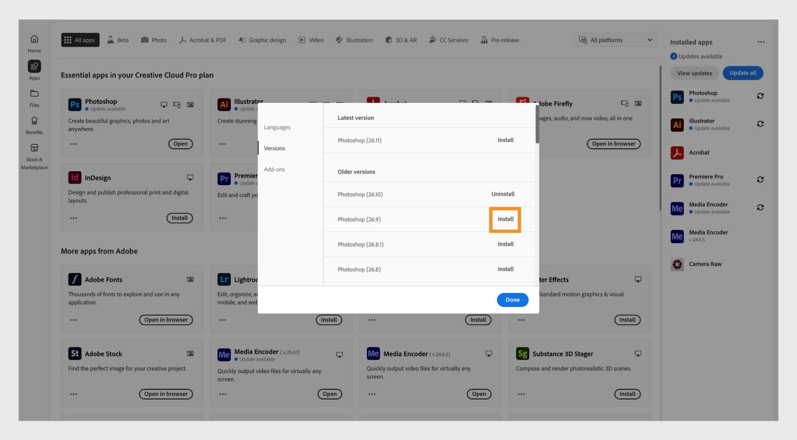Install Photoshop (26.8.1)
Image resolution: width=797 pixels, height=440 pixels.
coord(506,244)
